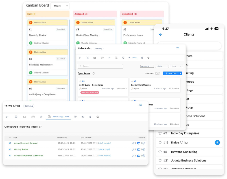This screenshot has height=179, width=227.
Task: Expand the New Task split-button arrow
Action: (x=181, y=74)
